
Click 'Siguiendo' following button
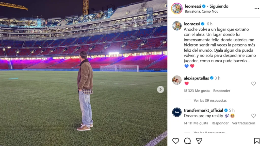point(219,6)
